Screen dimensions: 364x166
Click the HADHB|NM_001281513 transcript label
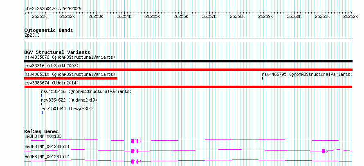(47, 146)
